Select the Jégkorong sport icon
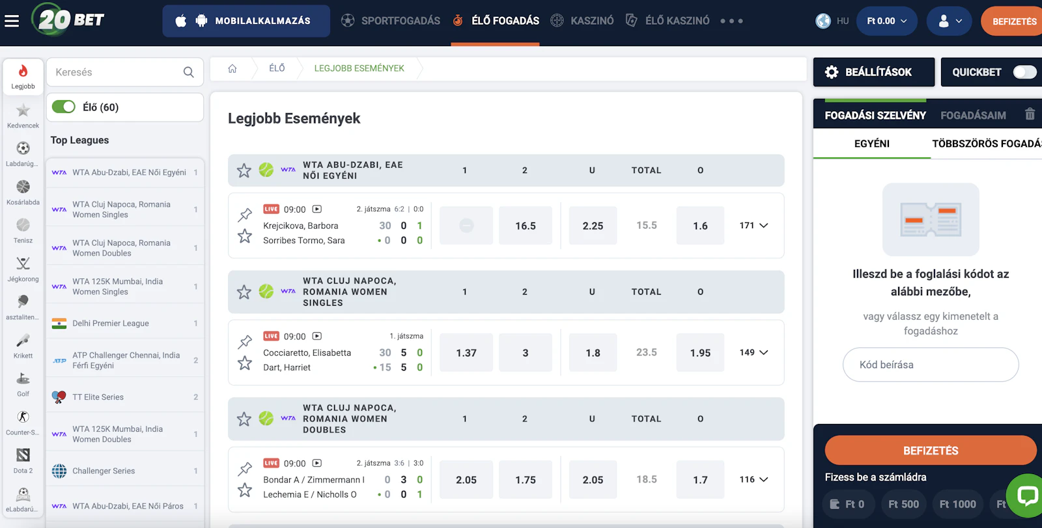The width and height of the screenshot is (1042, 528). 23,264
